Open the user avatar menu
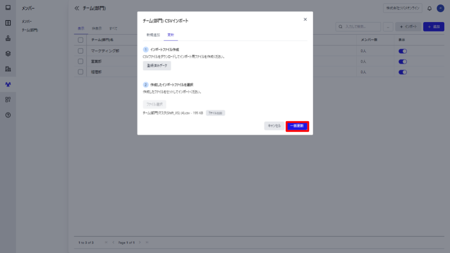This screenshot has height=253, width=450. 440,8
